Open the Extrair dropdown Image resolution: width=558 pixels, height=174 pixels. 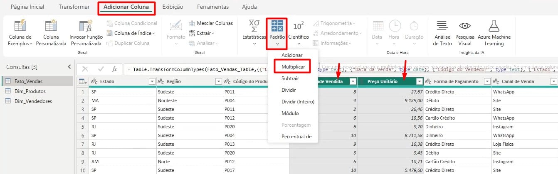click(x=202, y=33)
